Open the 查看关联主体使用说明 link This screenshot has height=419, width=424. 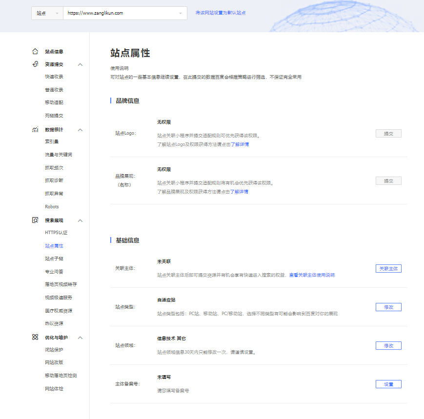click(312, 275)
